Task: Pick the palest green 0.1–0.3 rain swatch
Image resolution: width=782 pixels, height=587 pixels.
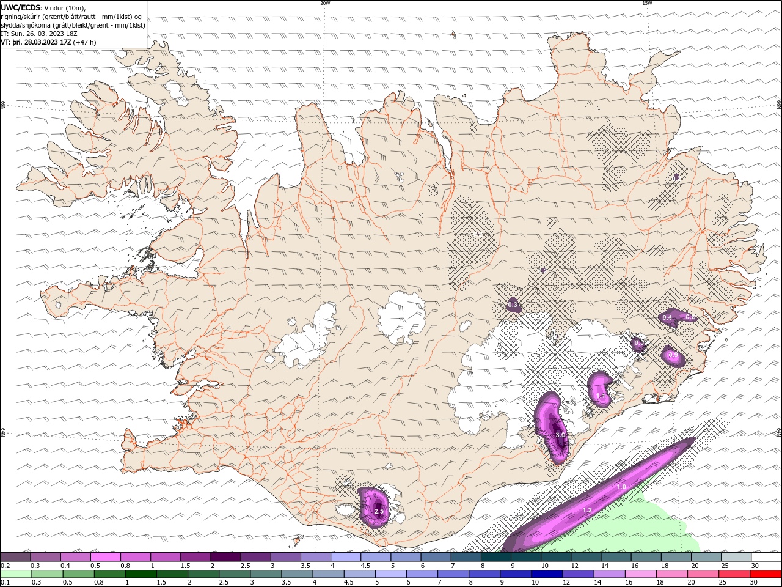Action: (x=15, y=574)
